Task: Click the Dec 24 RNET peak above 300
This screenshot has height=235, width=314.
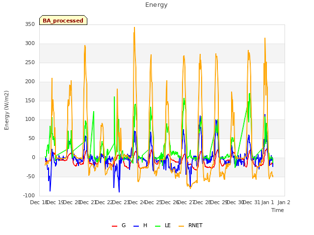Action: [x=134, y=27]
